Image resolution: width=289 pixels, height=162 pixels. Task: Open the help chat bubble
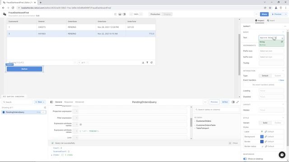(282, 155)
